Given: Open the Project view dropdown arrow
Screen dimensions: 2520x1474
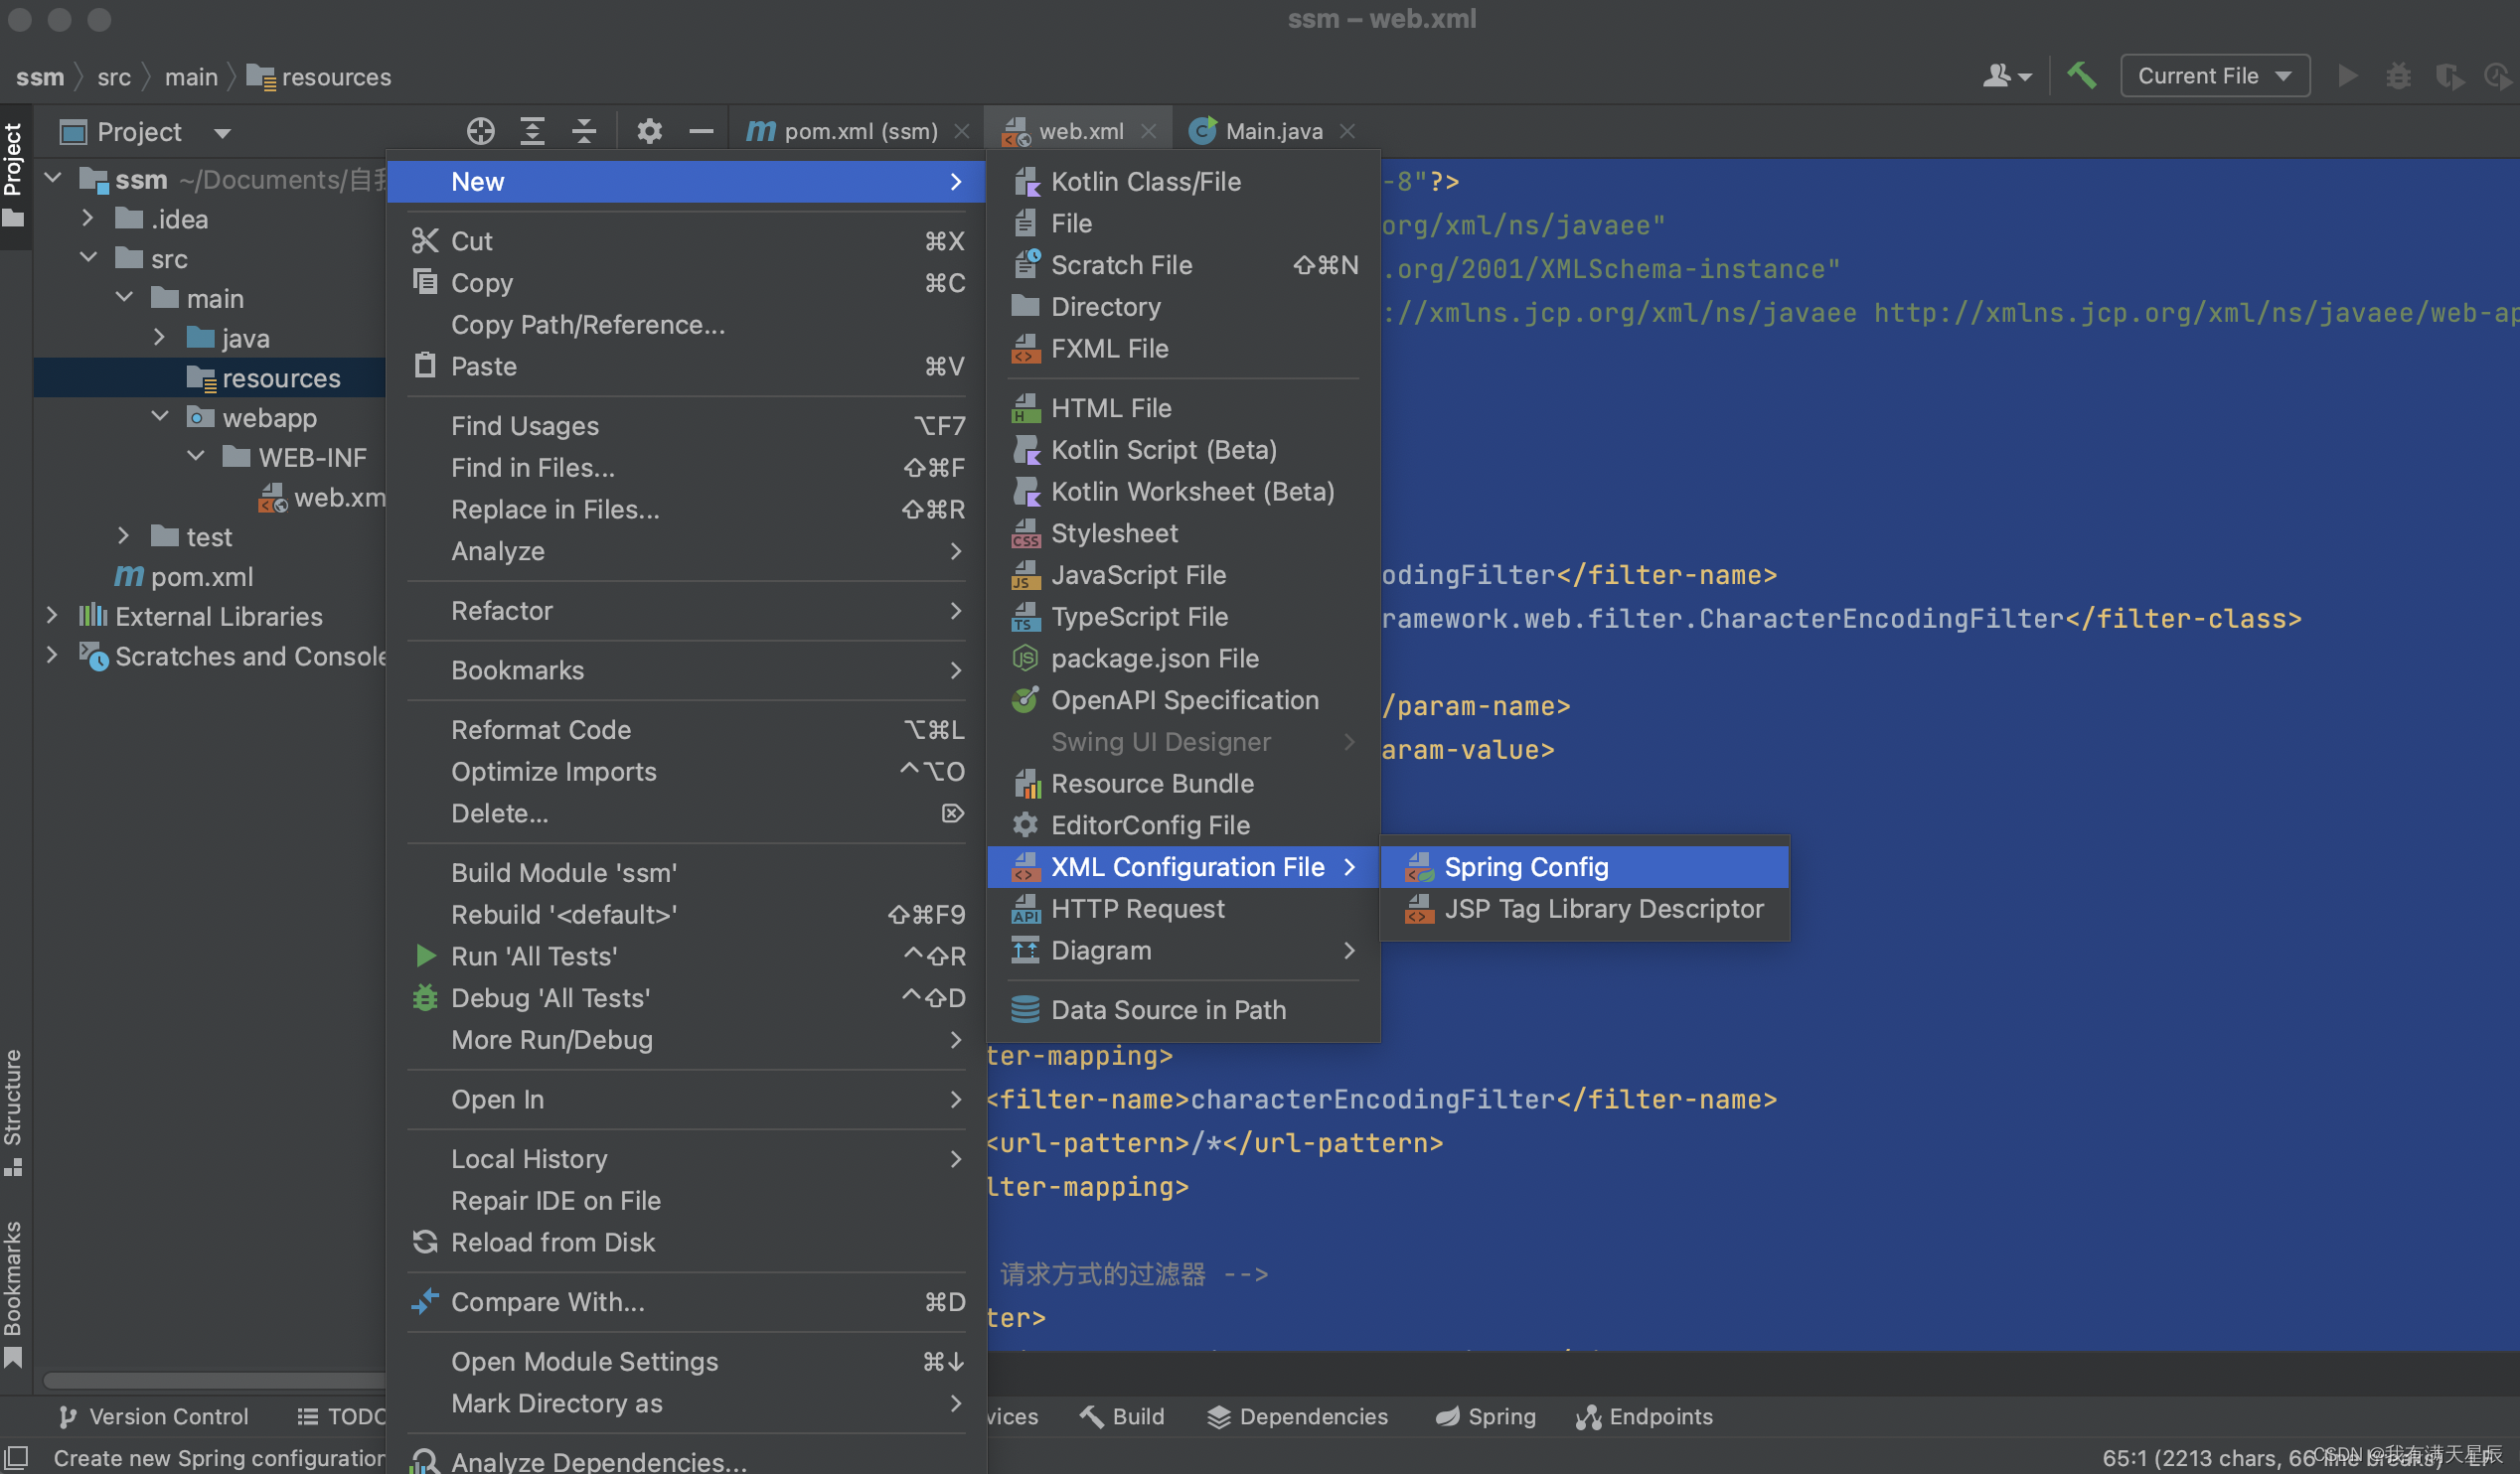Looking at the screenshot, I should (222, 133).
